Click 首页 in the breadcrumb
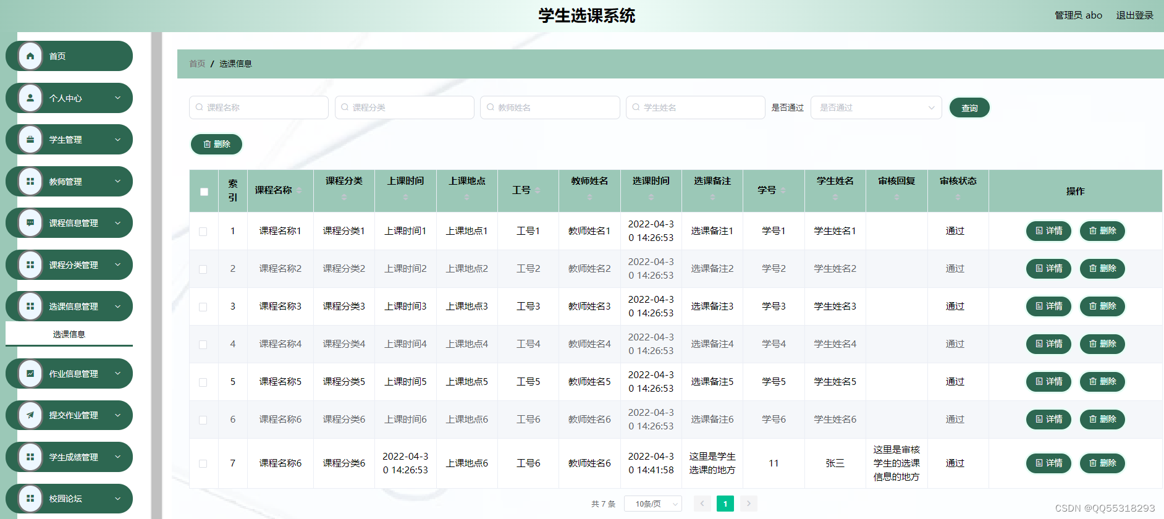The image size is (1164, 519). click(x=197, y=64)
